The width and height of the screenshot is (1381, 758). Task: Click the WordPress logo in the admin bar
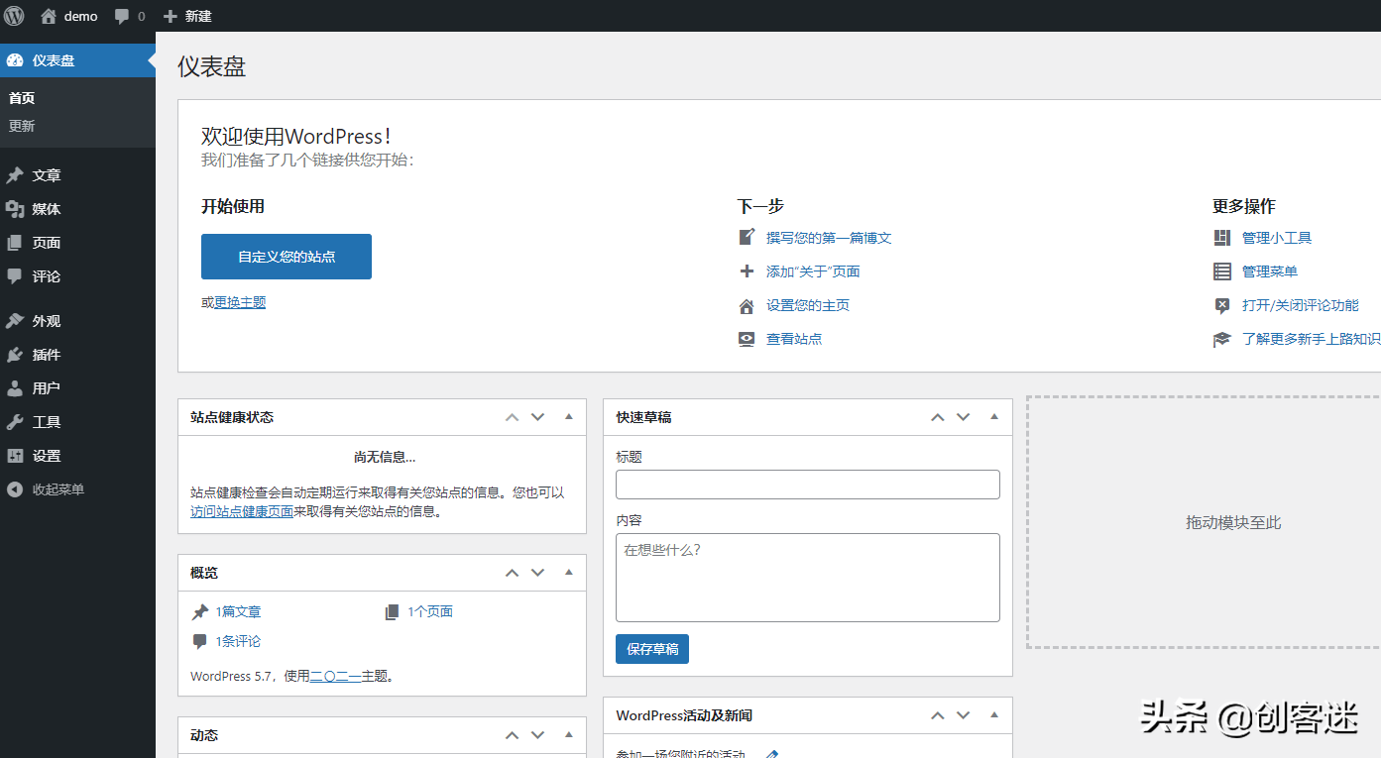click(x=14, y=15)
